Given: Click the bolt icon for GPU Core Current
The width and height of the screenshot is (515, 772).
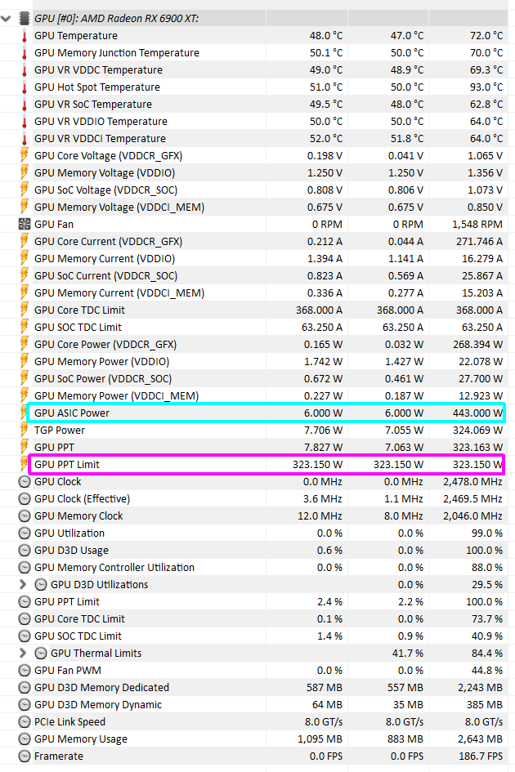Looking at the screenshot, I should [25, 241].
